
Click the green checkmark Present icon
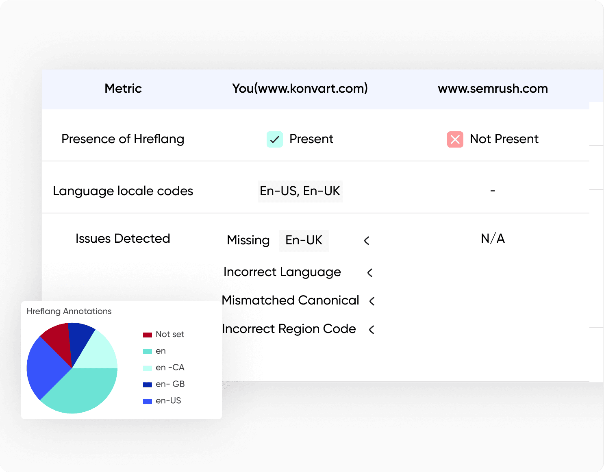coord(275,139)
